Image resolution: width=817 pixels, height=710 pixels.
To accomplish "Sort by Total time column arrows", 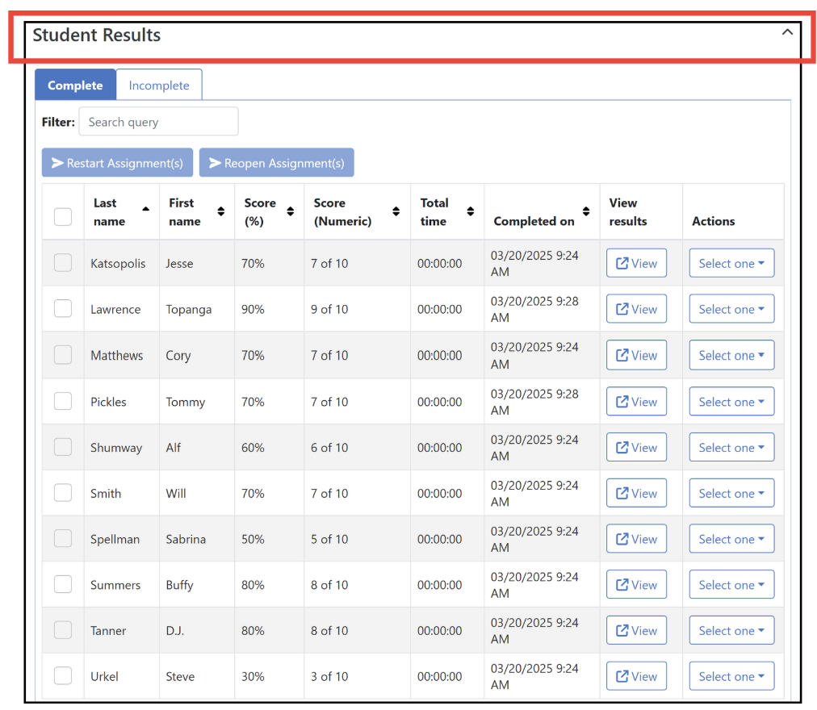I will (x=471, y=211).
